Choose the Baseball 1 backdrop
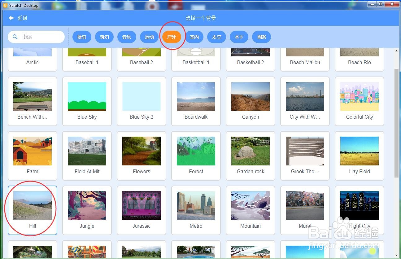The height and width of the screenshot is (259, 401). (x=87, y=59)
